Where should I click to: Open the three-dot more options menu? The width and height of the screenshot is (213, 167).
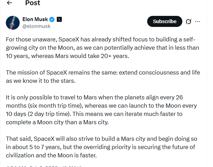click(197, 21)
